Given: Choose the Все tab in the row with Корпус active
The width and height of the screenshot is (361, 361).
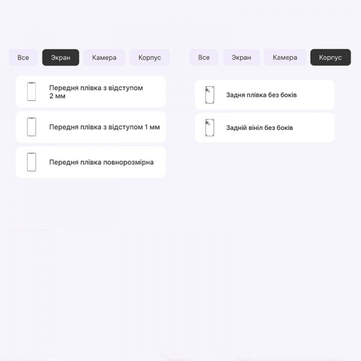Looking at the screenshot, I should [x=204, y=57].
